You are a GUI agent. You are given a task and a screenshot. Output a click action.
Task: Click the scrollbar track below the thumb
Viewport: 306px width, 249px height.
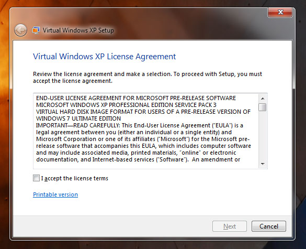[263, 136]
